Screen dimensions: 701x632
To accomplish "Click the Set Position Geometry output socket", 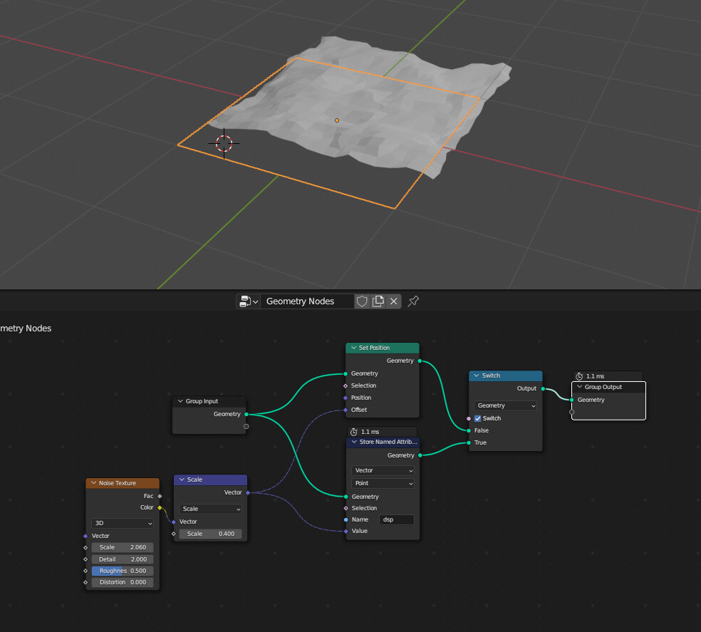I will coord(420,361).
